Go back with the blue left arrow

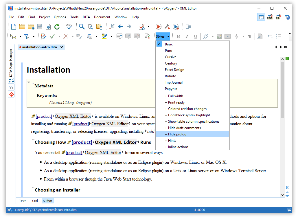pyautogui.click(x=120, y=27)
